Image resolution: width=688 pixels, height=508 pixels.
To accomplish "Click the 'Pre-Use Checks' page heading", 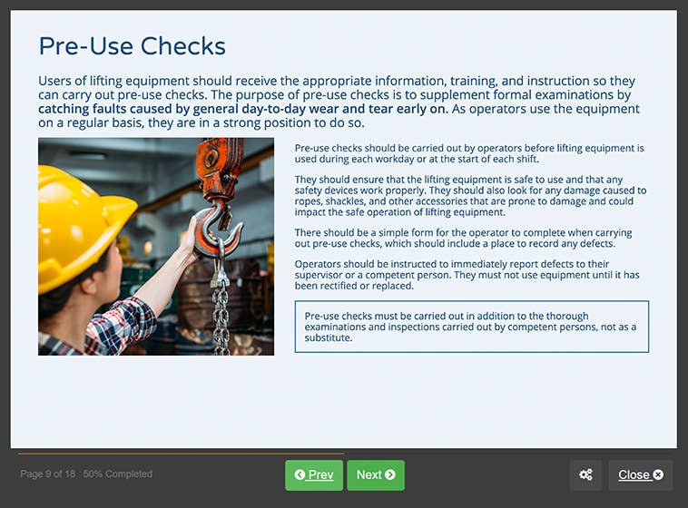I will (132, 46).
